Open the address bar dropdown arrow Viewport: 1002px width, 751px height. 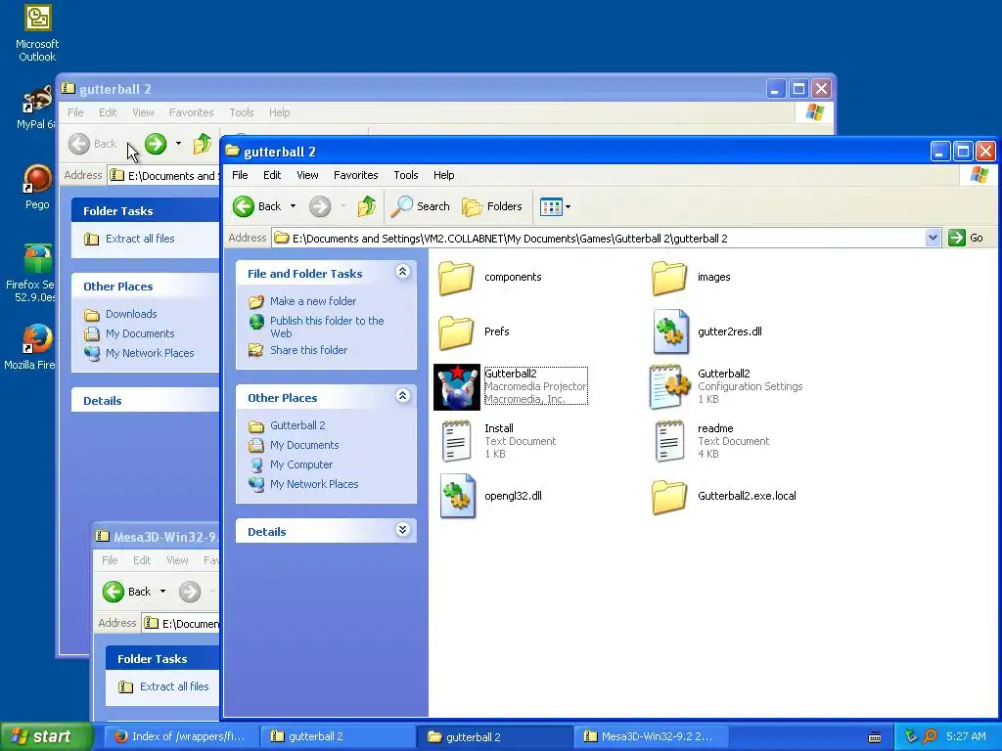coord(933,239)
